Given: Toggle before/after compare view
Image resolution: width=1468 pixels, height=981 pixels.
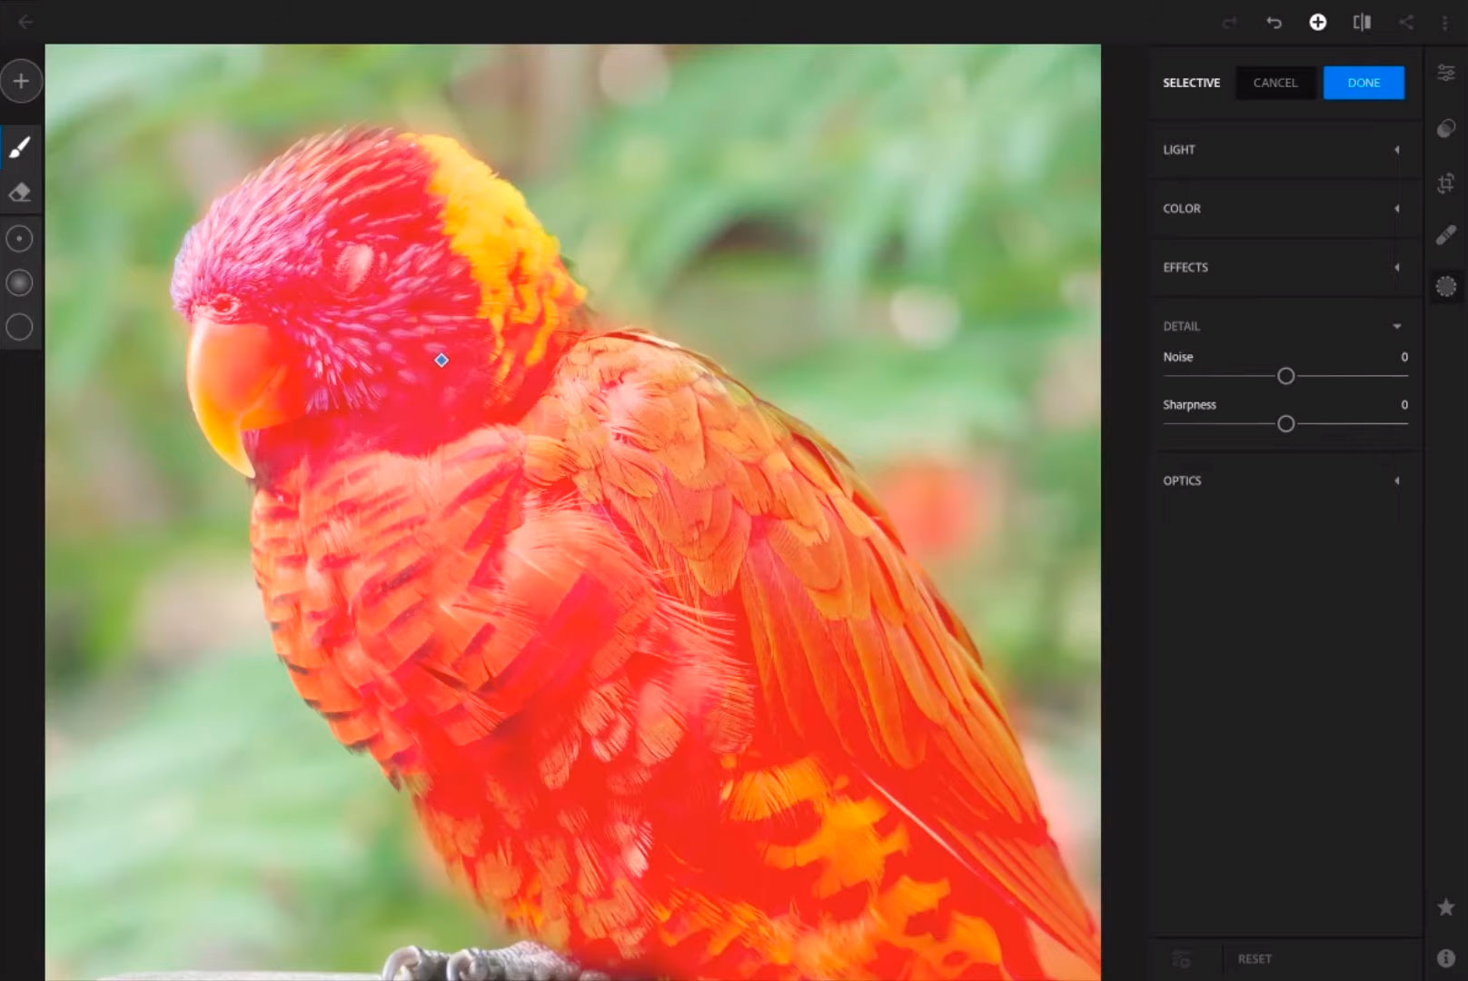Looking at the screenshot, I should click(x=1362, y=23).
